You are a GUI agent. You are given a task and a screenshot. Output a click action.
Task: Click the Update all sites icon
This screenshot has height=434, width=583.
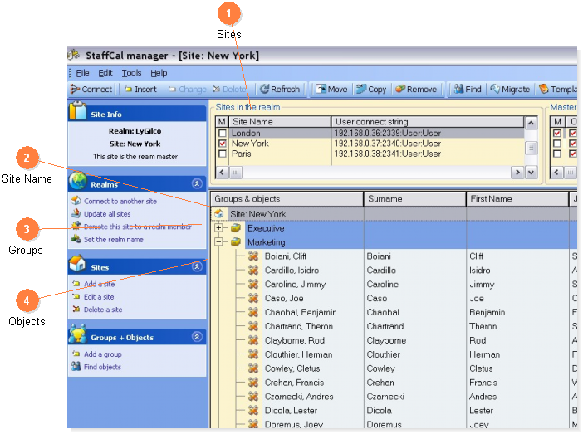pos(76,213)
